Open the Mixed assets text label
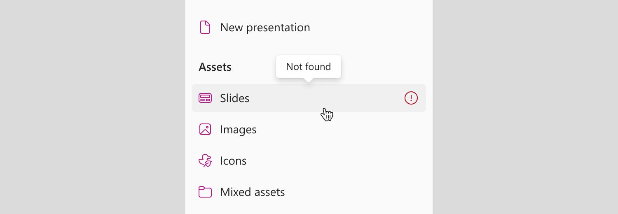 tap(253, 192)
